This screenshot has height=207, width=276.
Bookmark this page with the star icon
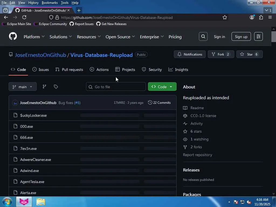225,18
